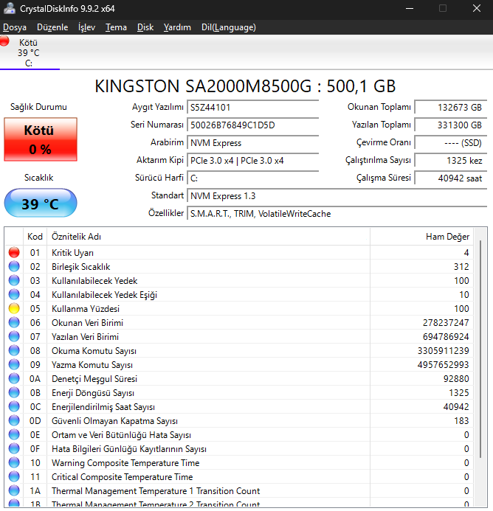Image resolution: width=493 pixels, height=511 pixels.
Task: Click the Sağlık Durumu label
Action: click(38, 107)
